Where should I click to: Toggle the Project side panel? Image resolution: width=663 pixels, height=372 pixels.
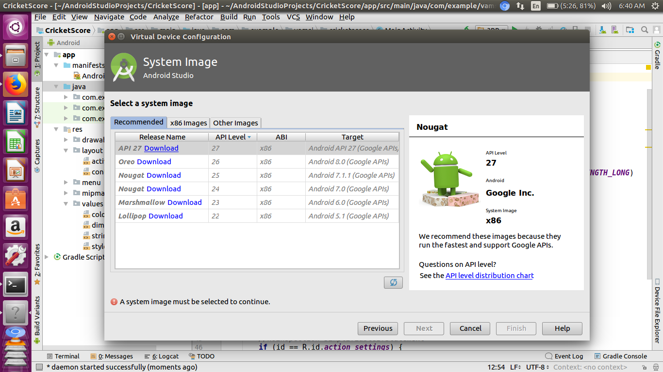coord(37,59)
